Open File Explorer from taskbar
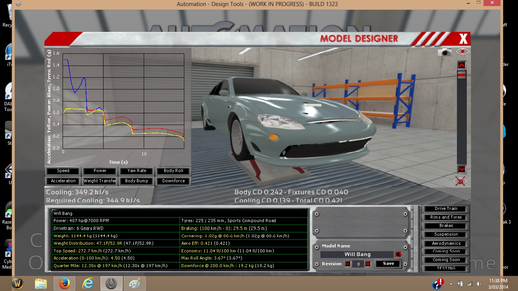Viewport: 518px width, 291px height. pos(41,283)
